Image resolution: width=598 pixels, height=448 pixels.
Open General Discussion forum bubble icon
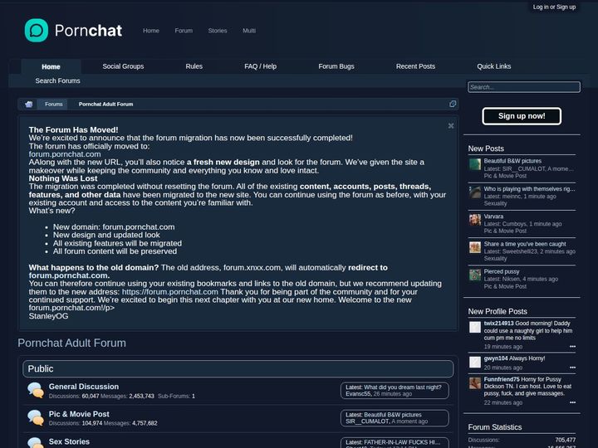(x=36, y=391)
